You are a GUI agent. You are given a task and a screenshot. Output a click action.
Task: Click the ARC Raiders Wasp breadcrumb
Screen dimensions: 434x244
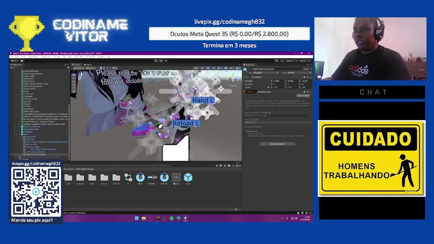(x=85, y=169)
